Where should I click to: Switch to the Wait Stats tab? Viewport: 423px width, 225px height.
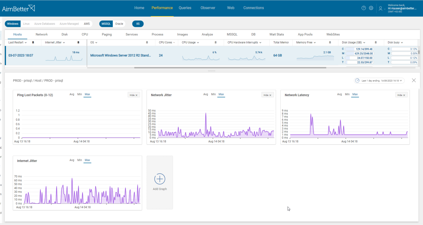(277, 34)
